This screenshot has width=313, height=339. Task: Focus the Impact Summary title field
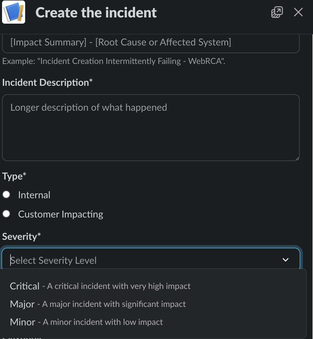(x=150, y=43)
